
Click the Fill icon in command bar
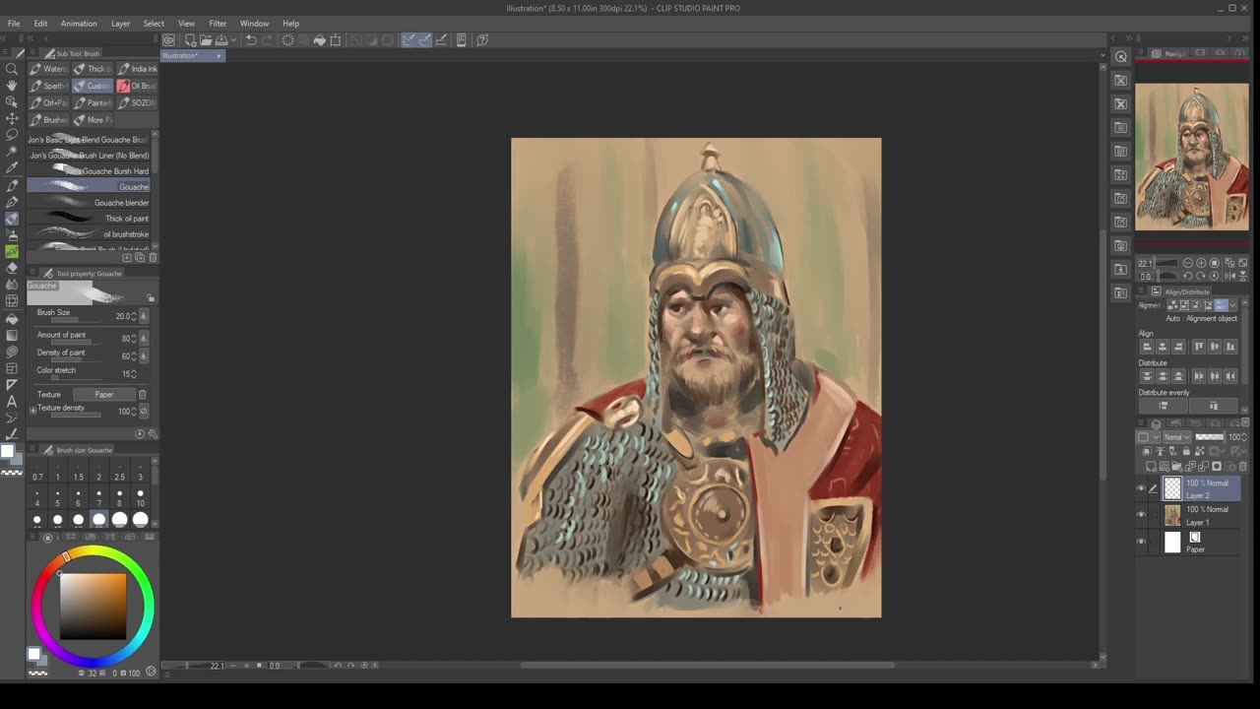(x=320, y=40)
